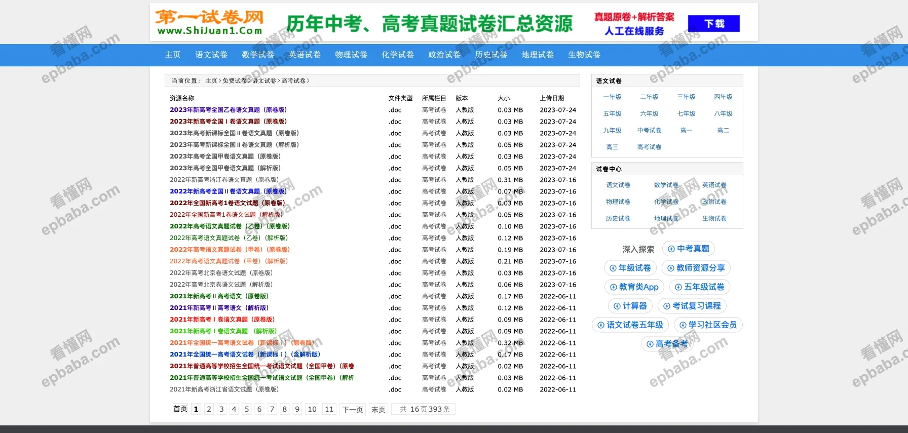Click the 第一试卷网 site logo
Viewport: 908px width, 433px height.
tap(209, 23)
